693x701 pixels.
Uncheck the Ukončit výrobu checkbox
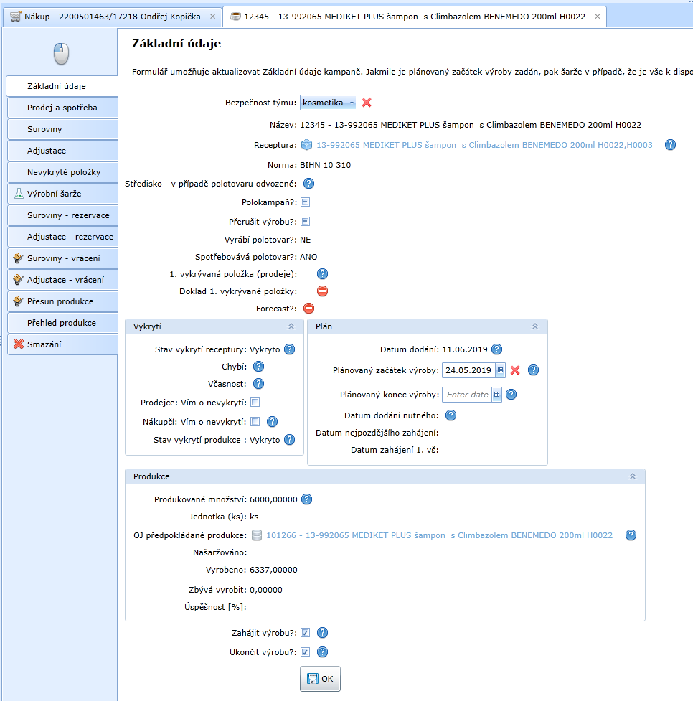[305, 652]
